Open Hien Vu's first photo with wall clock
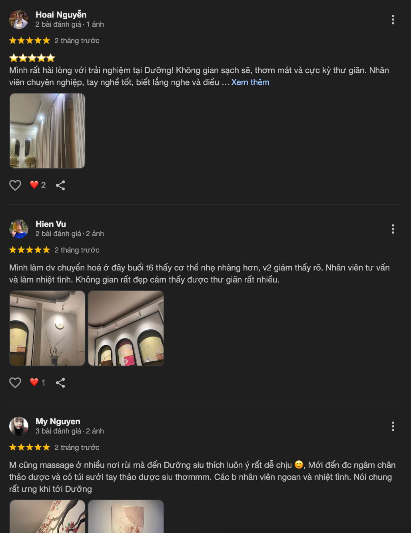Image resolution: width=411 pixels, height=533 pixels. (x=47, y=328)
